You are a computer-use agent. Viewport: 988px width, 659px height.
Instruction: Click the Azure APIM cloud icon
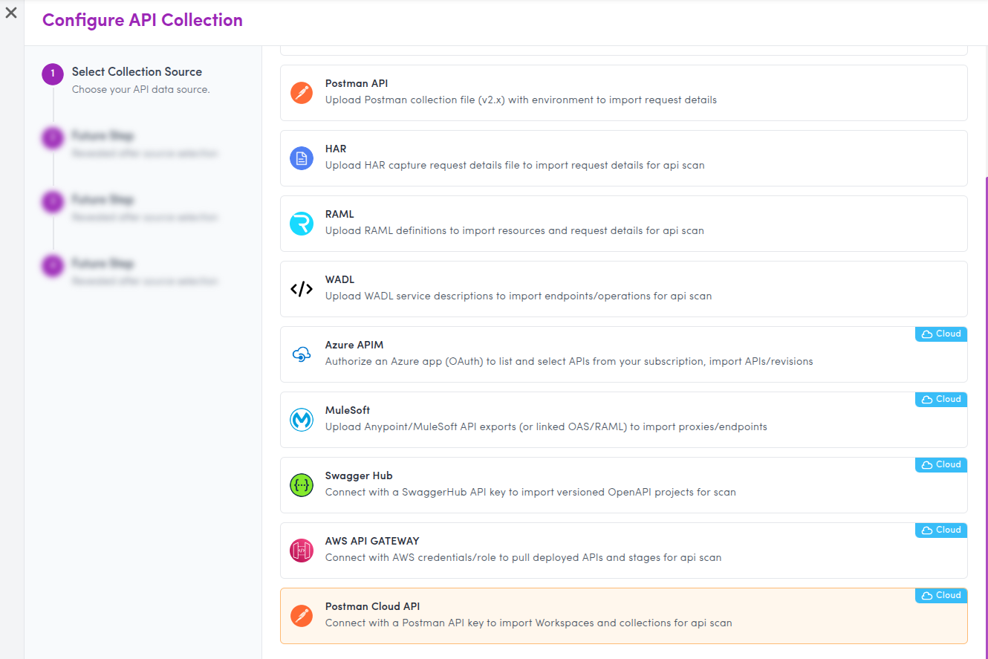click(x=301, y=354)
